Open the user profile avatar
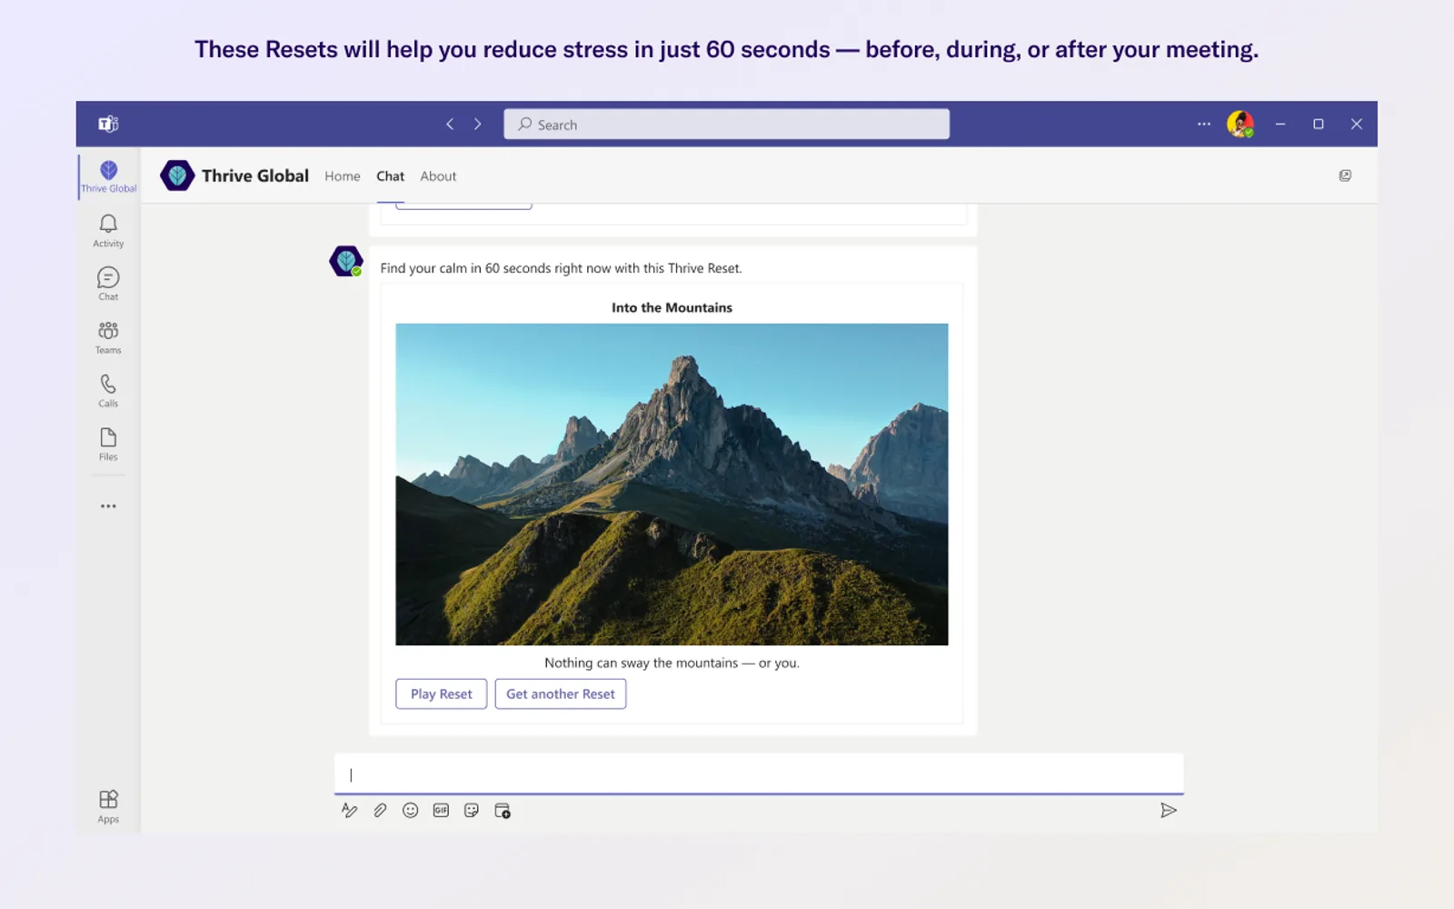 1240,125
